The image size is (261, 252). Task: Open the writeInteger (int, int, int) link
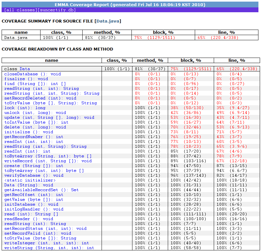point(46,243)
